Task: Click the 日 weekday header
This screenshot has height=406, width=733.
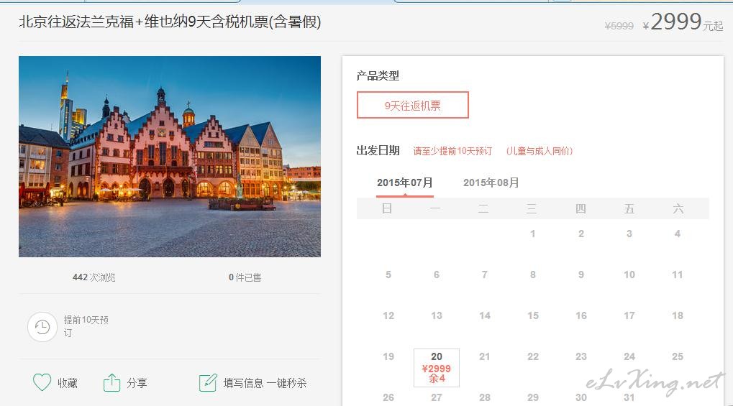Action: 387,208
